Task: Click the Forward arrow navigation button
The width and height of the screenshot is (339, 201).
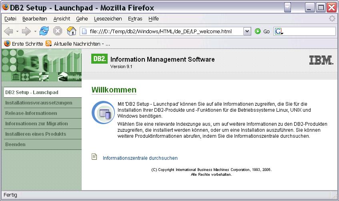Action: tap(26, 31)
